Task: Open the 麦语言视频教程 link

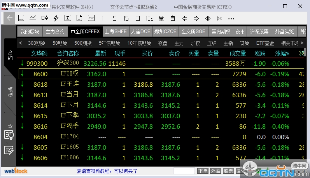Action: 107,171
